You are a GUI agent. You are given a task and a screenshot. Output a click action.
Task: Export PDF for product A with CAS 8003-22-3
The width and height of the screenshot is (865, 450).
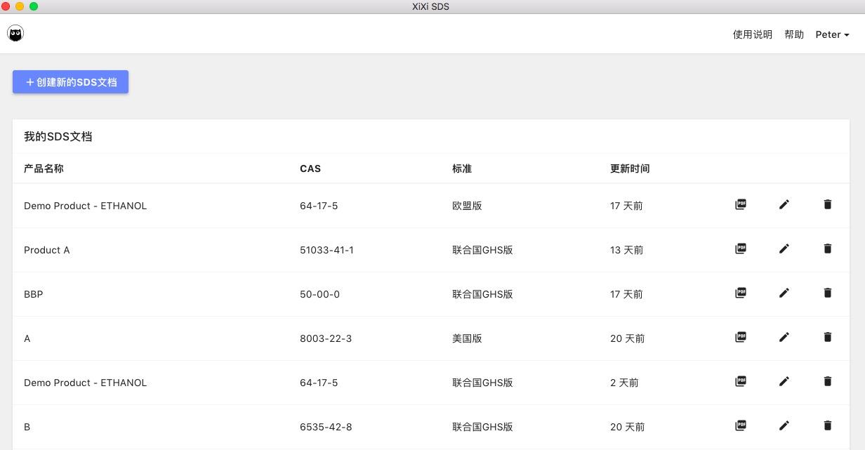[x=740, y=337]
